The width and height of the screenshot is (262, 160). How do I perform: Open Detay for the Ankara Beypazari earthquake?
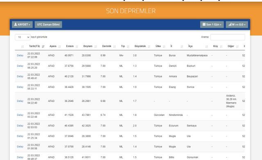coord(20,77)
